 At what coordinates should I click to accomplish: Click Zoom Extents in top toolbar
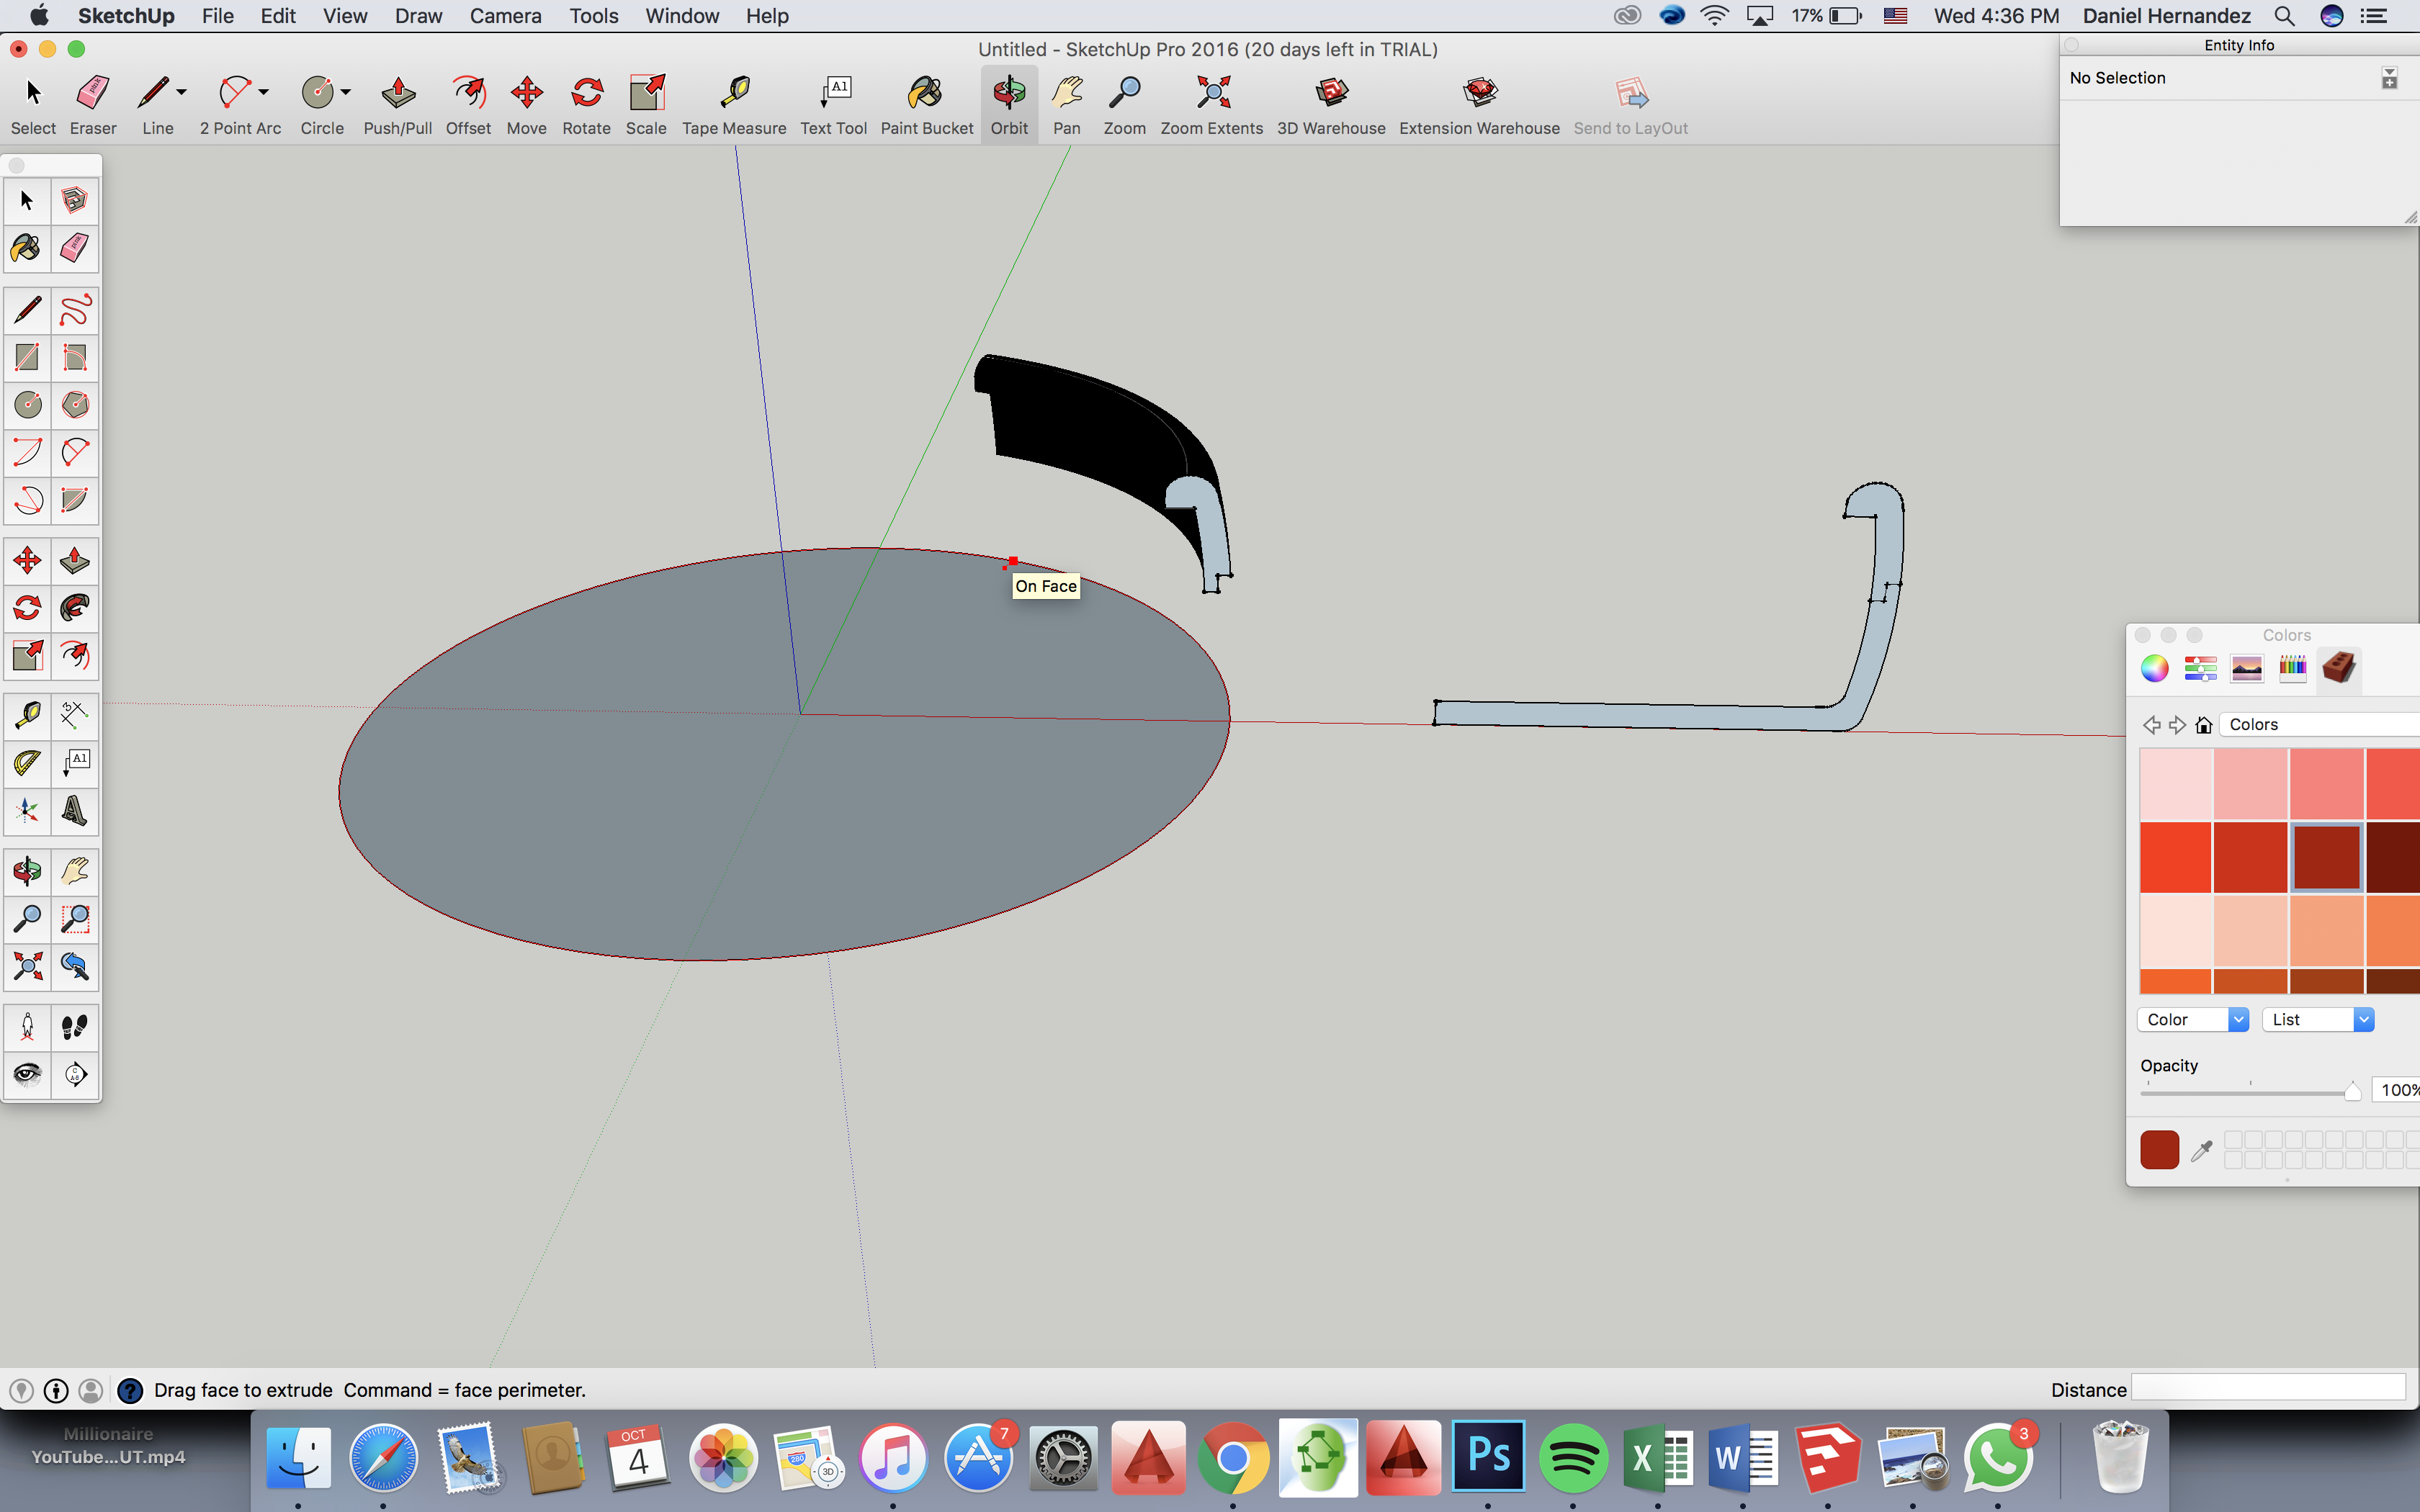tap(1211, 105)
